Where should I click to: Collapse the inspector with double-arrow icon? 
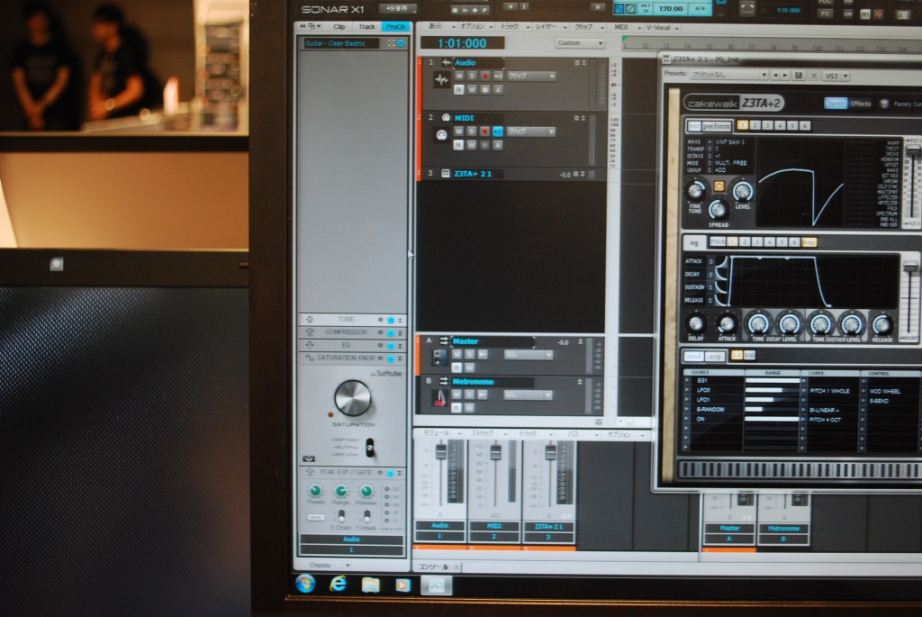pyautogui.click(x=303, y=26)
